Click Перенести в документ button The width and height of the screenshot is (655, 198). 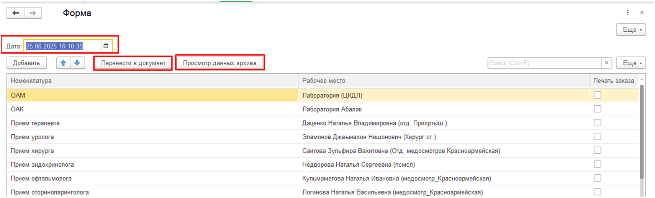coord(133,63)
